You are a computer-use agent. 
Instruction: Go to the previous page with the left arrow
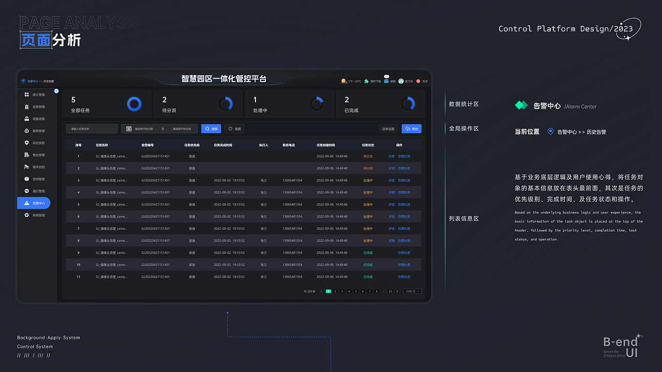click(322, 291)
